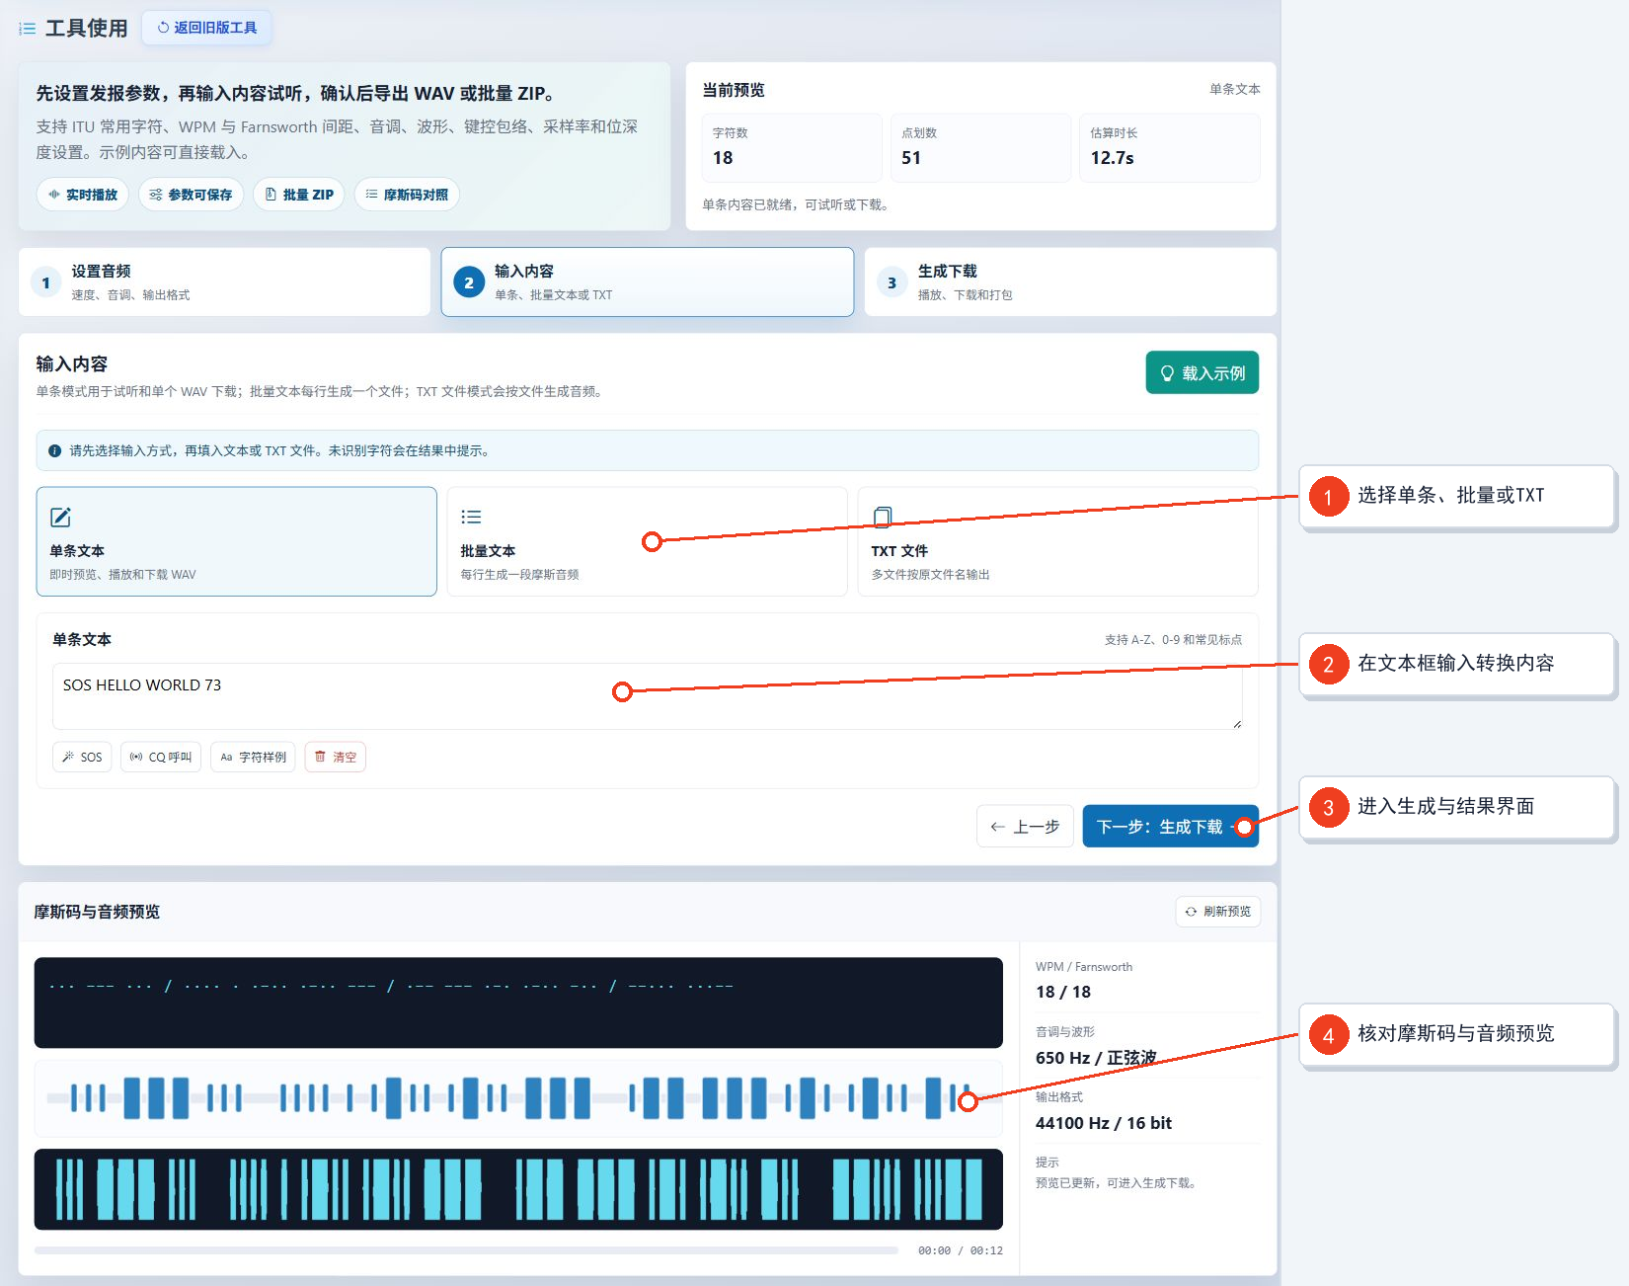Insert the CQ 呼叫 preset
This screenshot has height=1286, width=1629.
click(x=161, y=758)
